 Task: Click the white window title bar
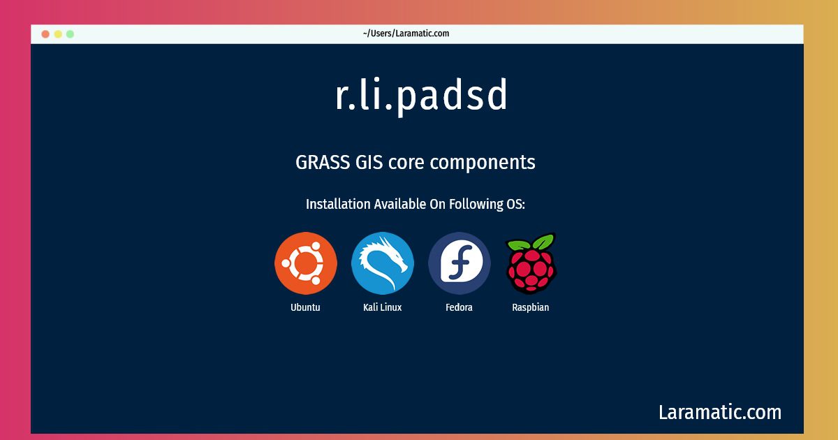pos(417,34)
